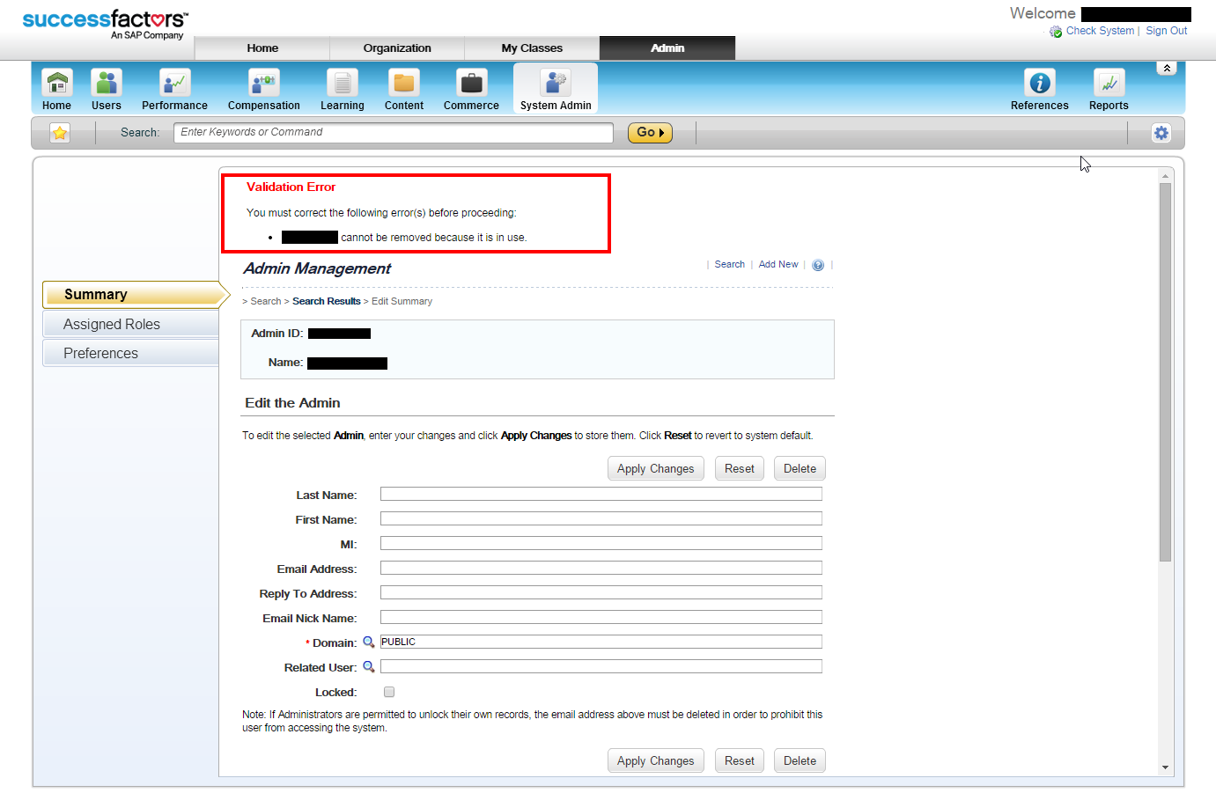Switch to the My Classes tab

[x=532, y=48]
